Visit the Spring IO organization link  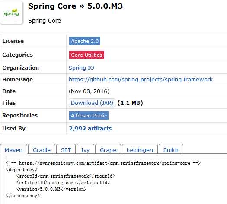click(81, 68)
